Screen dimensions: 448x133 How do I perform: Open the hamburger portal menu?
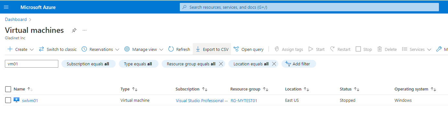(6, 7)
